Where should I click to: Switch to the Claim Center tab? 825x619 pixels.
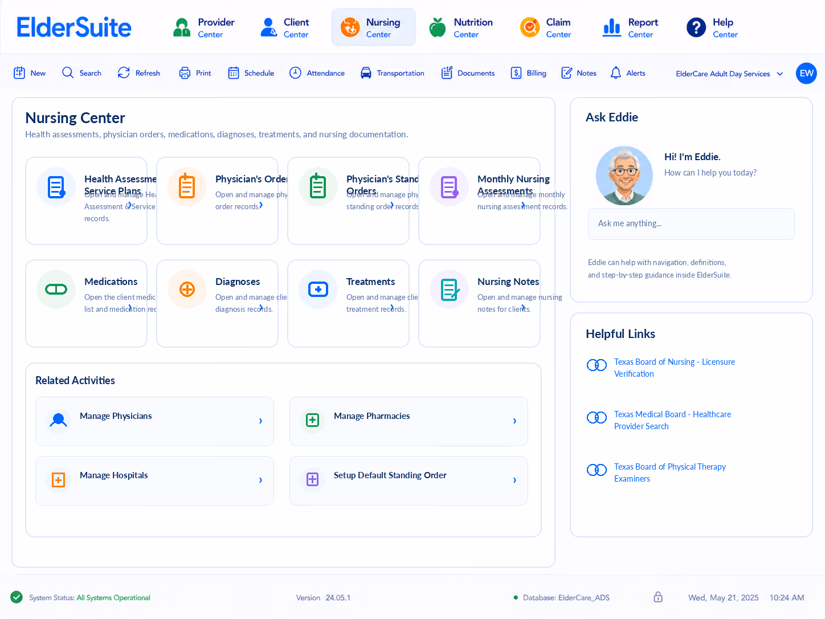coord(546,27)
